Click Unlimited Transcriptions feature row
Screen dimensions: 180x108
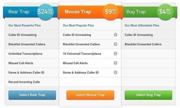[x=32, y=54]
